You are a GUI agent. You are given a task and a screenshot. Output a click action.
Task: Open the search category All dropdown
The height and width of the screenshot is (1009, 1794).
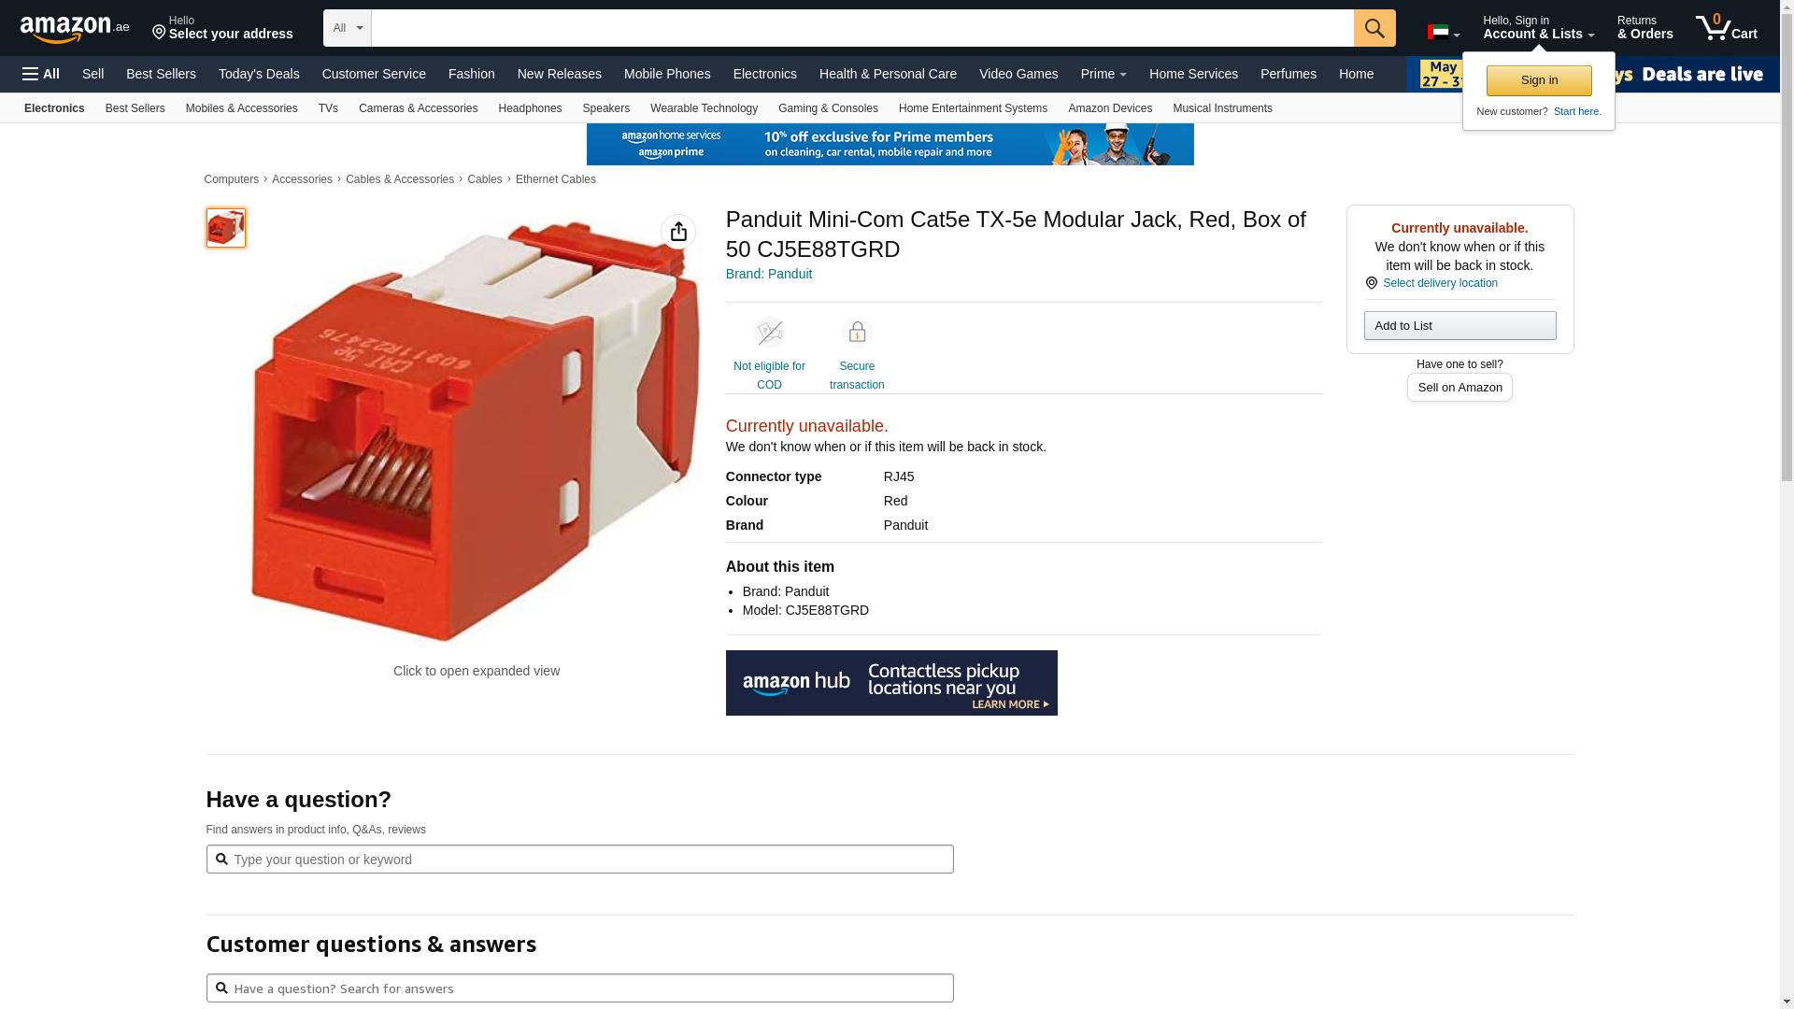pyautogui.click(x=348, y=28)
